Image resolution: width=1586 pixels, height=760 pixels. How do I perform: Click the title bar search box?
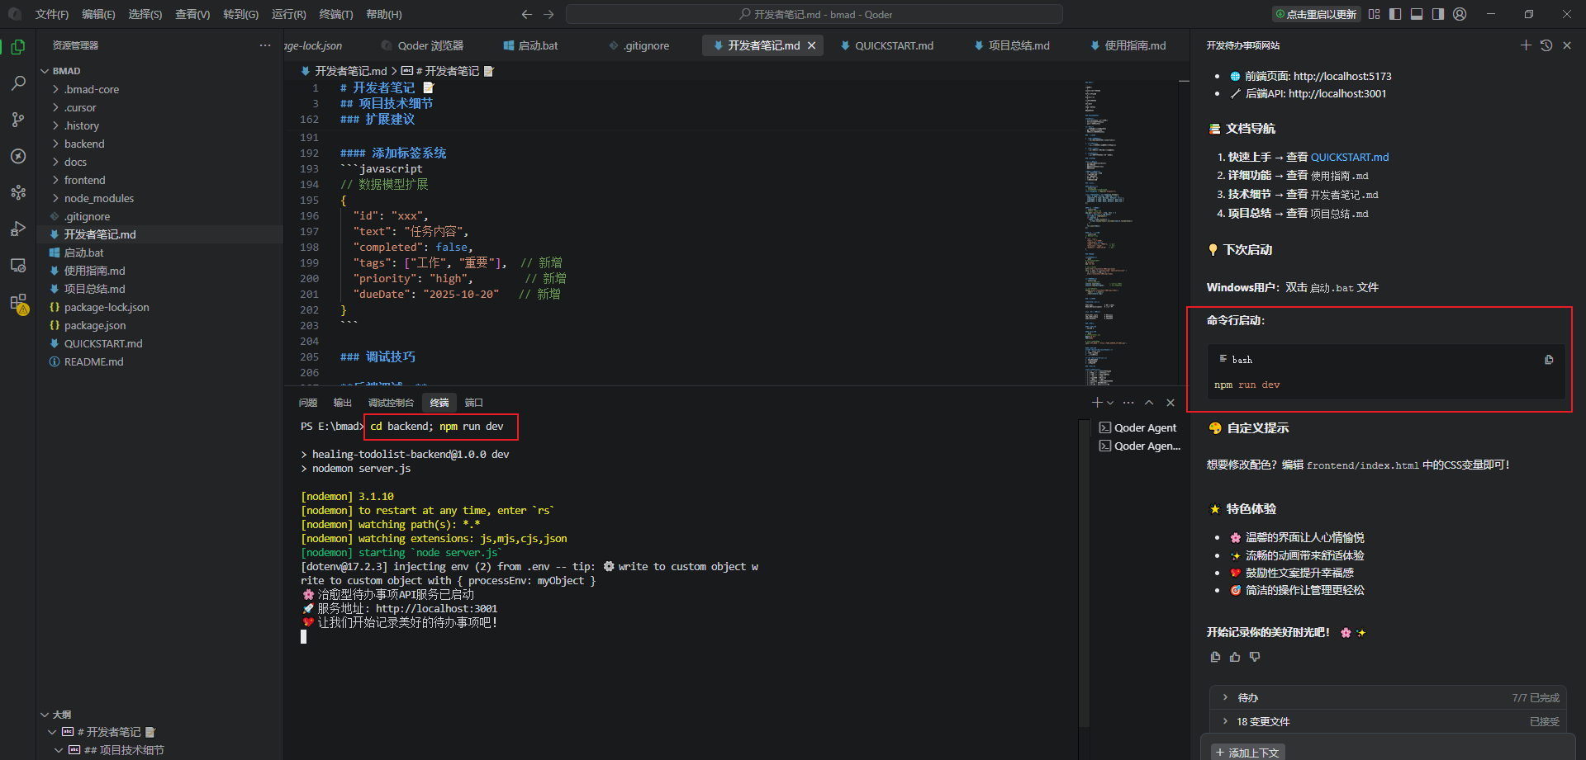coord(814,14)
